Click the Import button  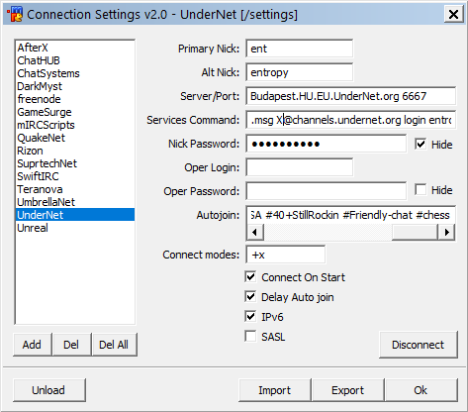(274, 390)
